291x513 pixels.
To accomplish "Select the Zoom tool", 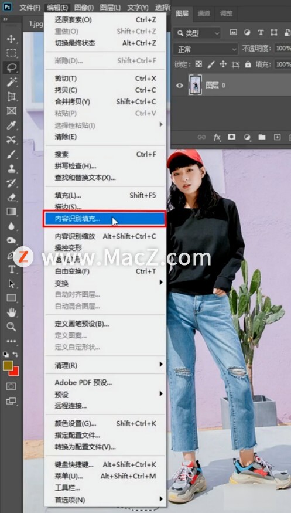I will click(11, 327).
